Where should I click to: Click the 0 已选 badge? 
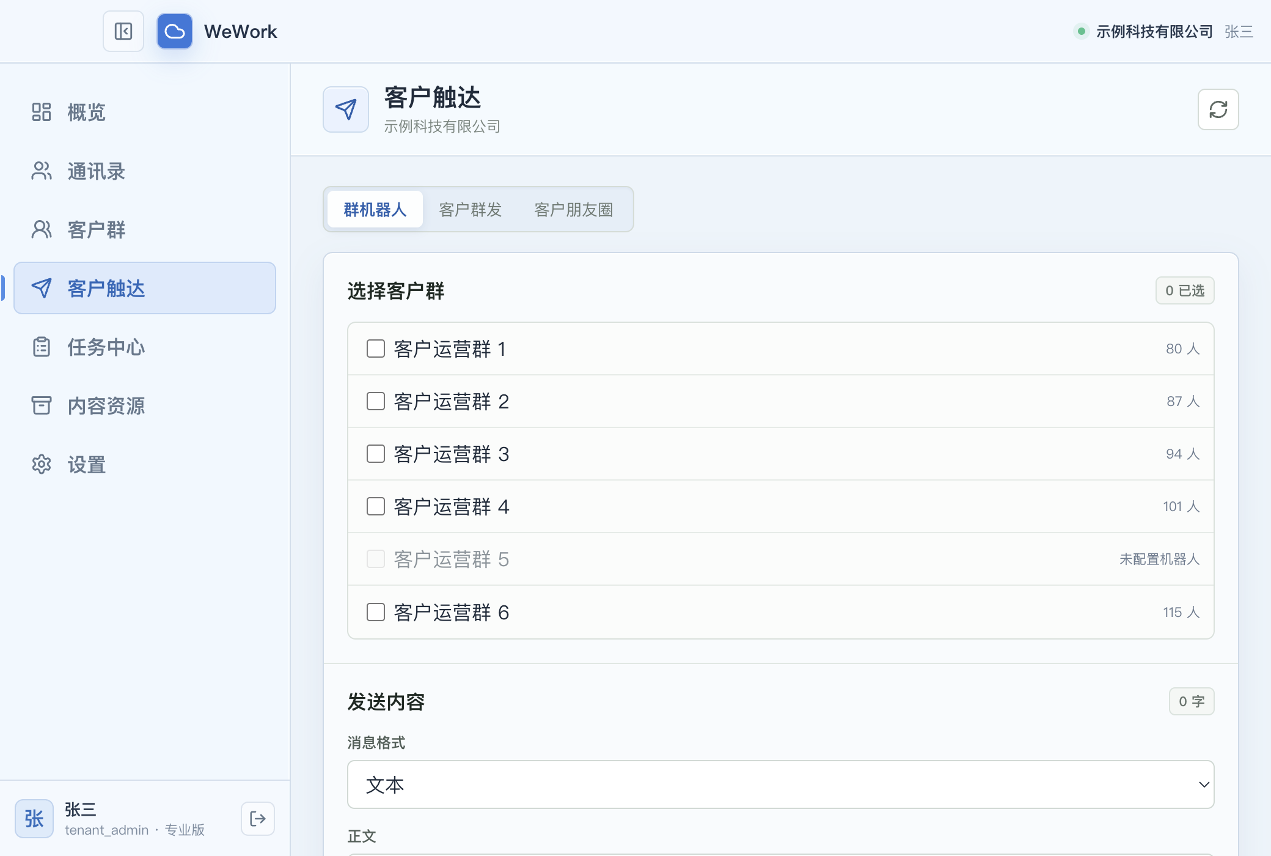pyautogui.click(x=1185, y=290)
